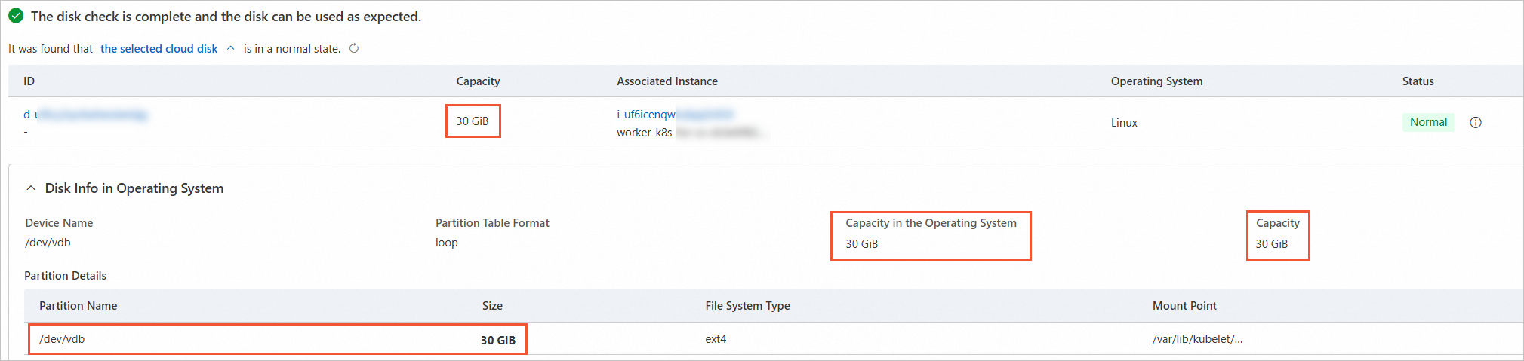Click the bold 30 GiB partition size
This screenshot has width=1524, height=361.
pyautogui.click(x=498, y=340)
